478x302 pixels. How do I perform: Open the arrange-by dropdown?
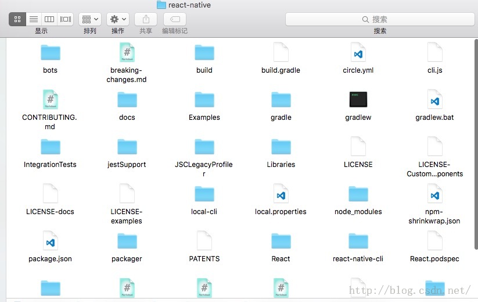(x=90, y=19)
